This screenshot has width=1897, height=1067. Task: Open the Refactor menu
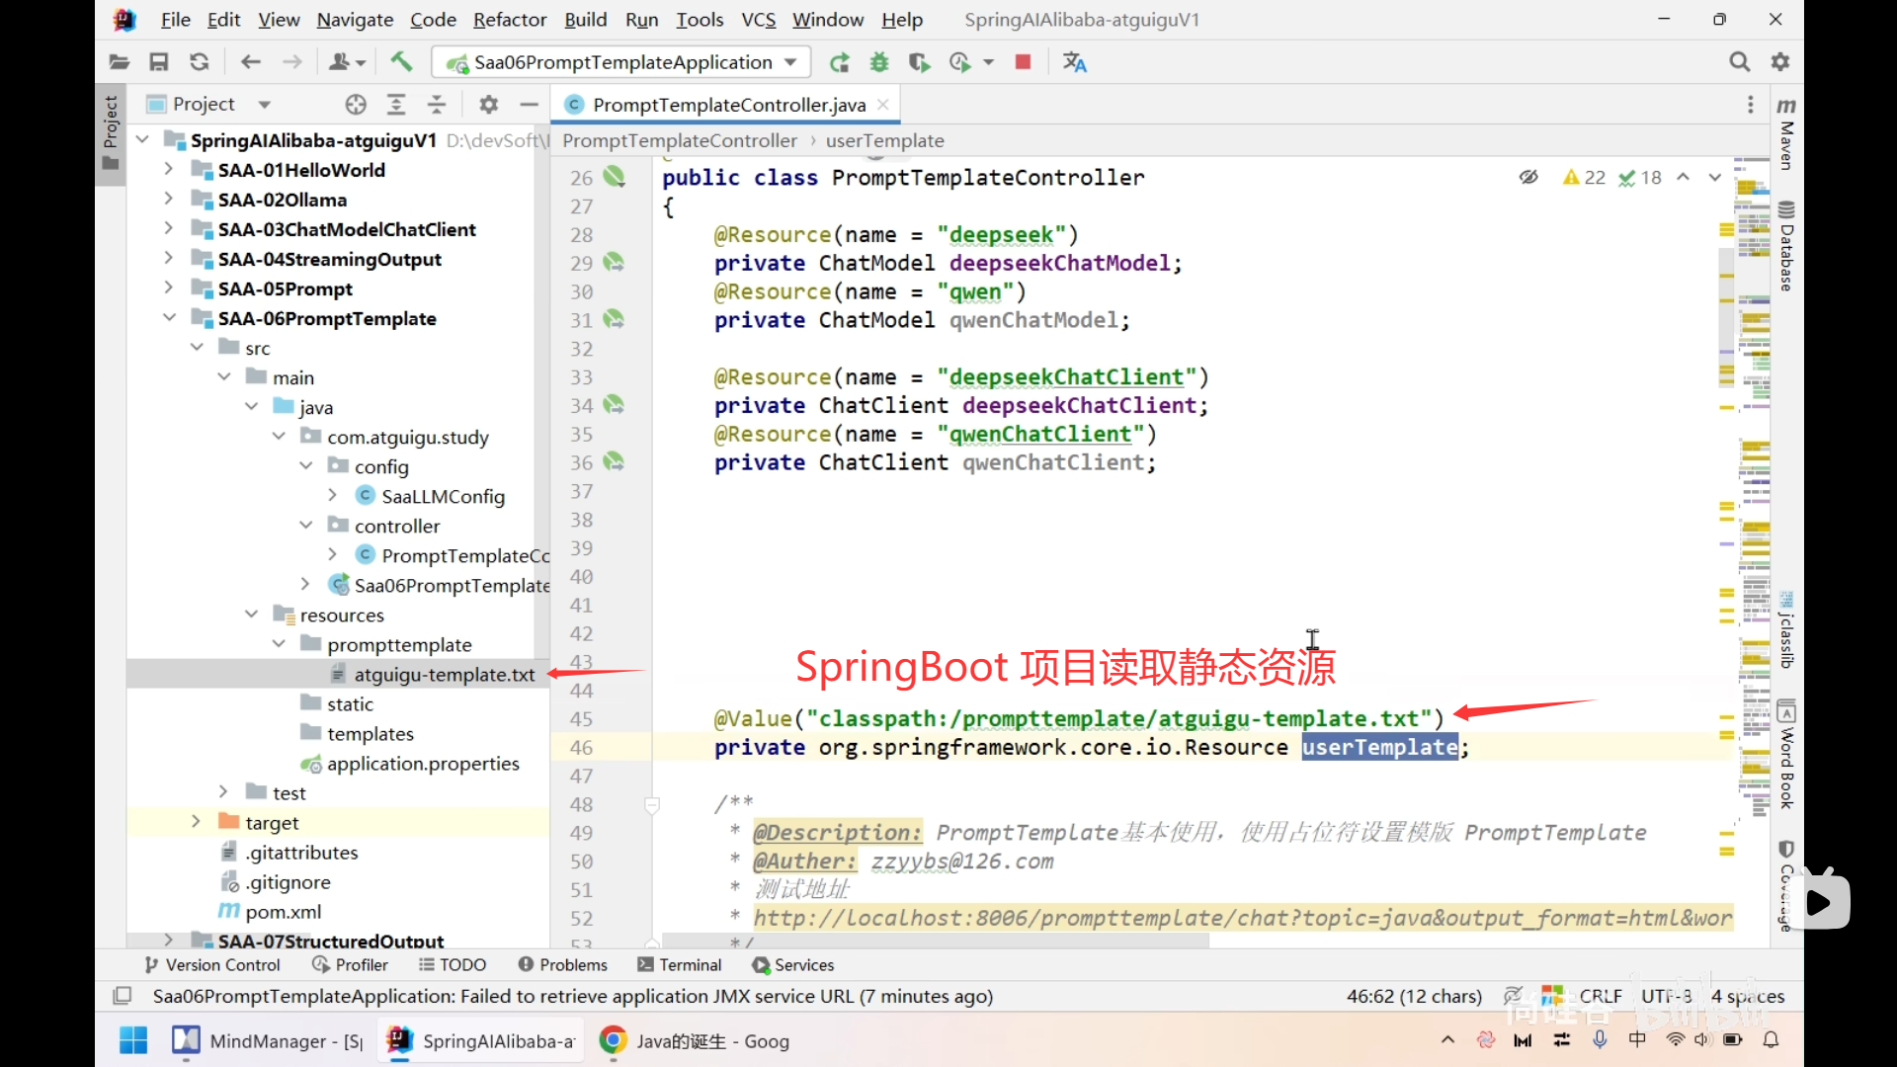[509, 20]
